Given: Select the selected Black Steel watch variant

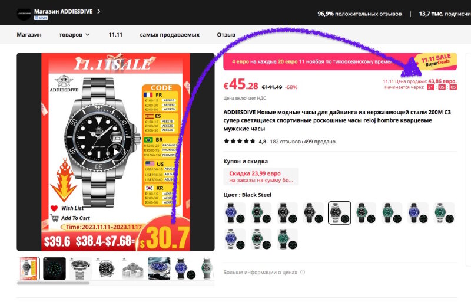Looking at the screenshot, I should coord(339,213).
